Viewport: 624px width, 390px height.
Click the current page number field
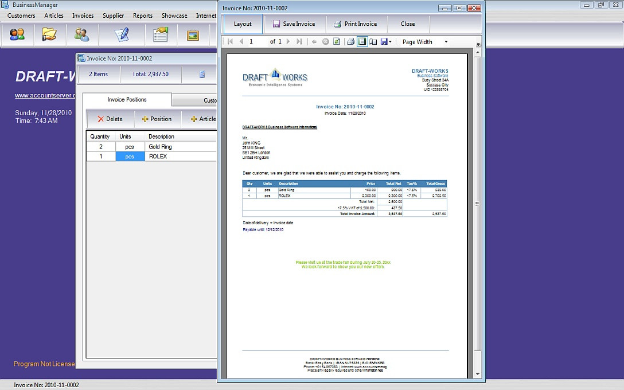coord(257,41)
